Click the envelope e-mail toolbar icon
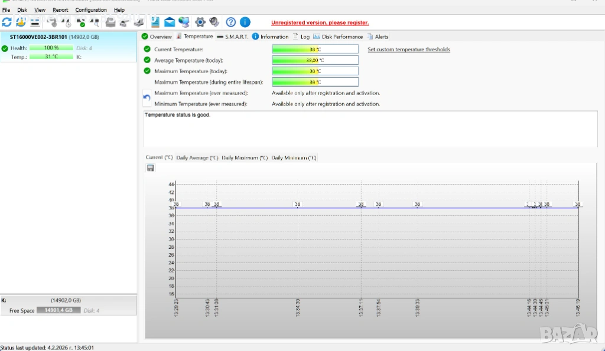This screenshot has height=351, width=605. [x=170, y=22]
